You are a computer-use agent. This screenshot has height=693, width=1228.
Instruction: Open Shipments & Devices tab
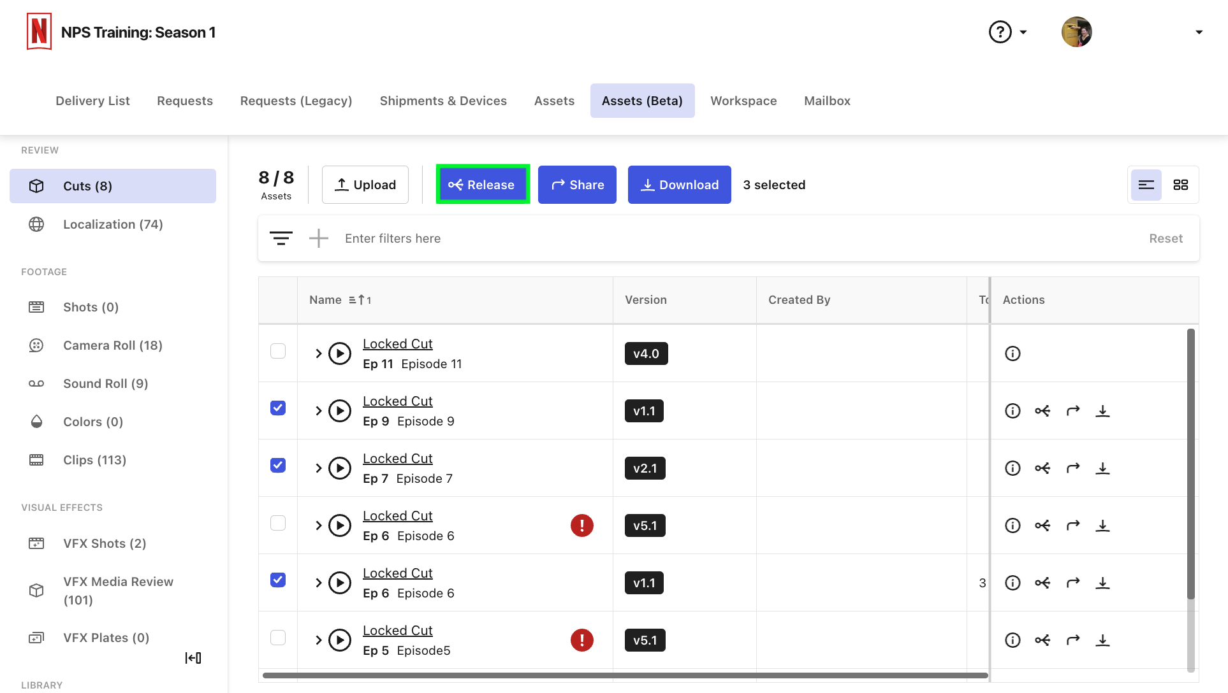tap(443, 101)
